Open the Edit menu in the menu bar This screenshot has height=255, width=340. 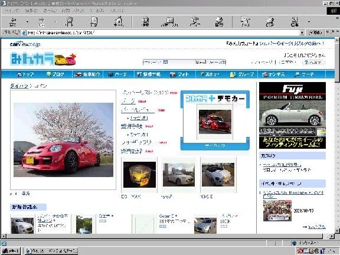(31, 11)
